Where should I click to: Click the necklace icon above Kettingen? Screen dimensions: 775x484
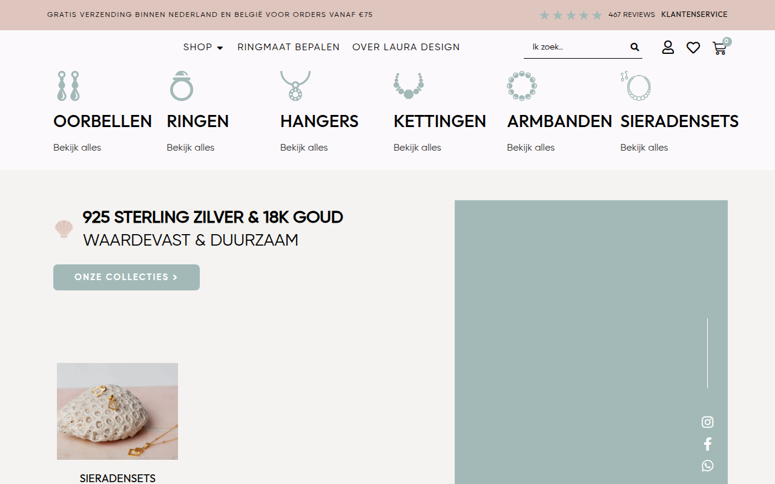pos(409,86)
